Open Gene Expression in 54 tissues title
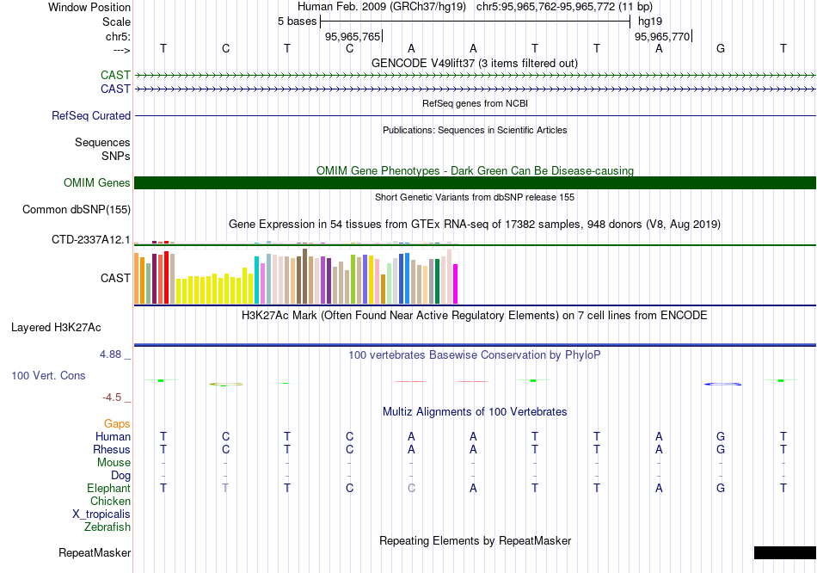Viewport: 817px width, 573px height. 475,225
